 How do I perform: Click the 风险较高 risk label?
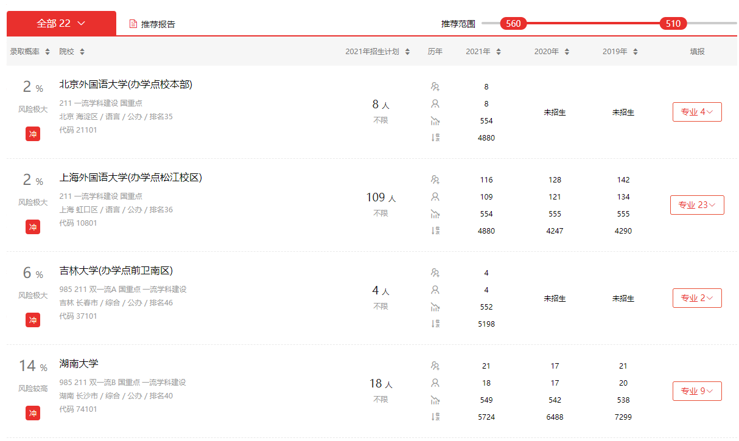(x=33, y=389)
